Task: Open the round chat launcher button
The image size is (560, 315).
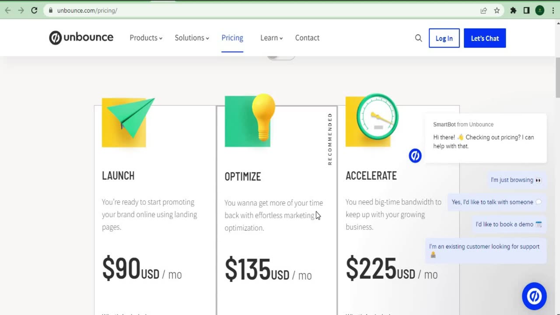Action: (534, 296)
